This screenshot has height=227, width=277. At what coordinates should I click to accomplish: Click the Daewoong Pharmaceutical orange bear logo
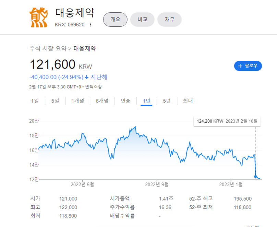tap(38, 17)
